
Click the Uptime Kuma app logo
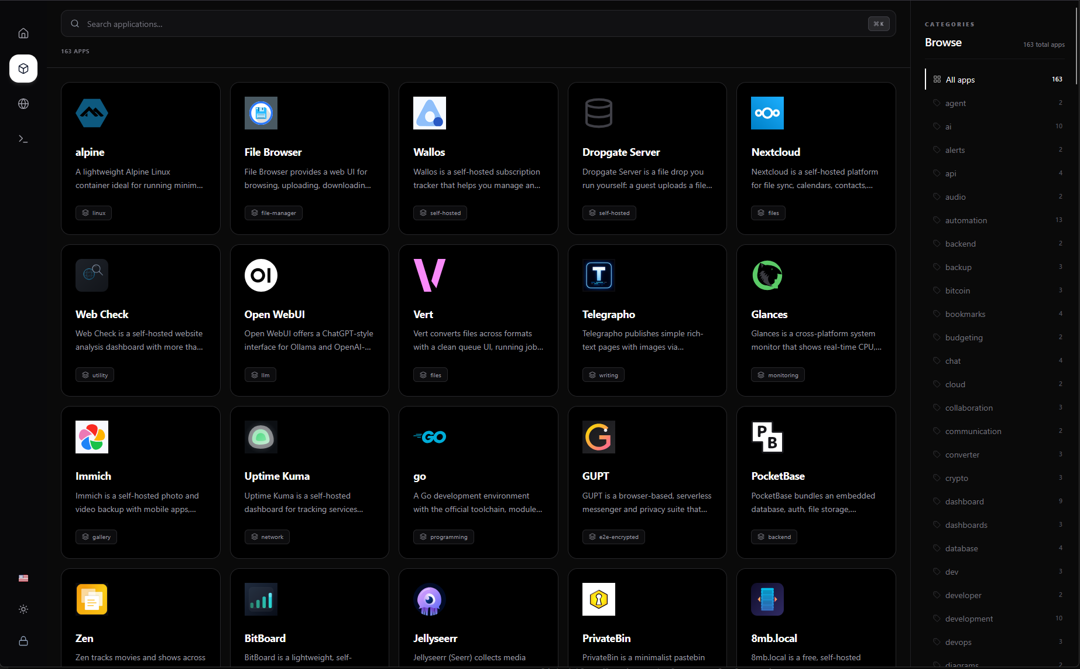tap(261, 437)
